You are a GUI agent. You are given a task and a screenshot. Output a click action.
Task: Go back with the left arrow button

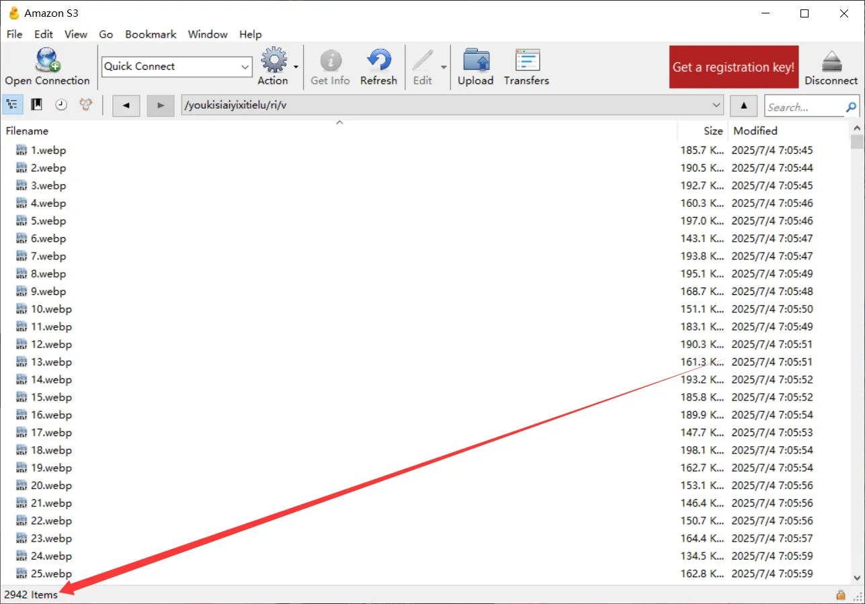tap(126, 106)
